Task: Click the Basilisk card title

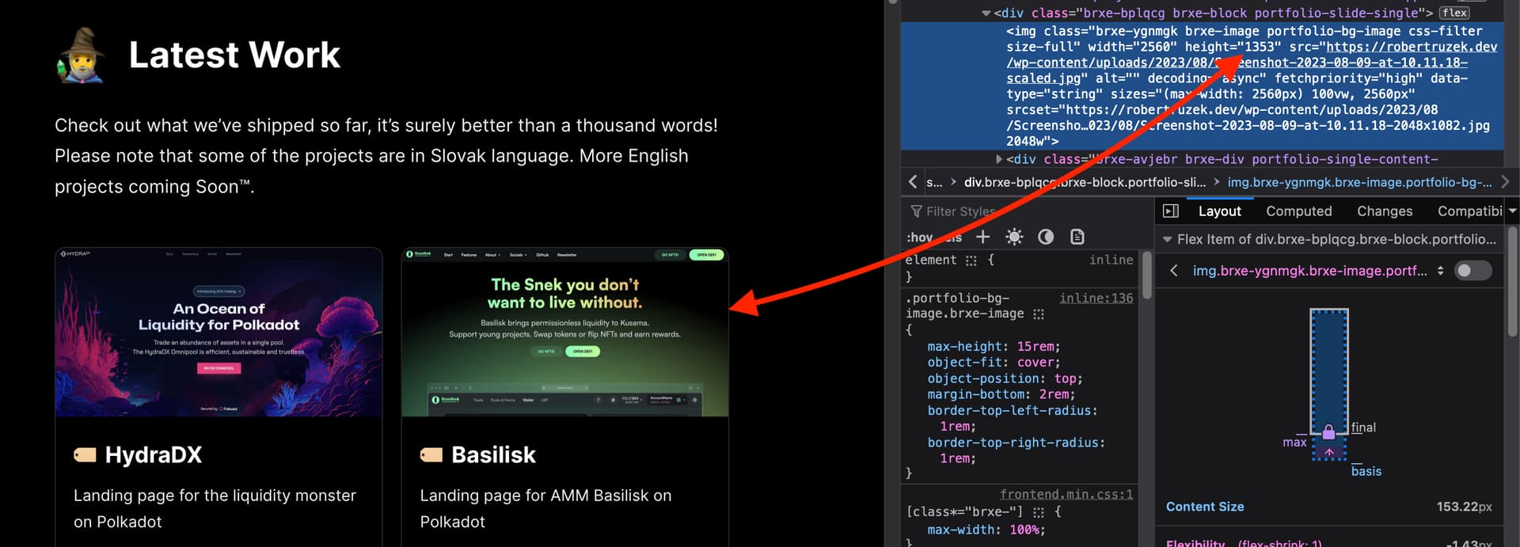Action: pyautogui.click(x=493, y=454)
